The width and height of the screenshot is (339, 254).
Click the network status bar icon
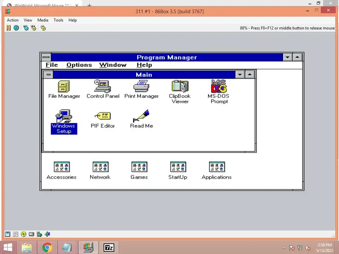coord(39,234)
